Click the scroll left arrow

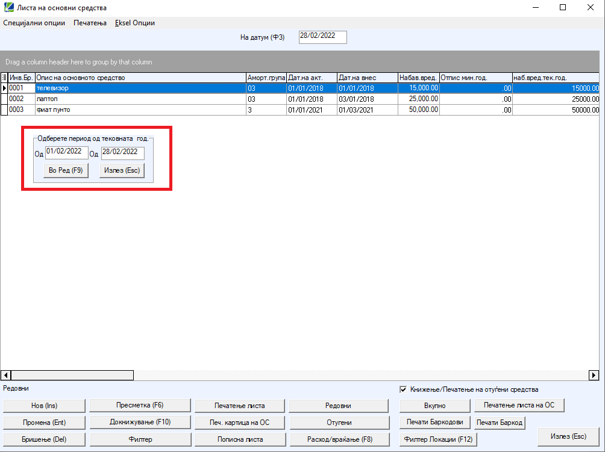point(5,375)
